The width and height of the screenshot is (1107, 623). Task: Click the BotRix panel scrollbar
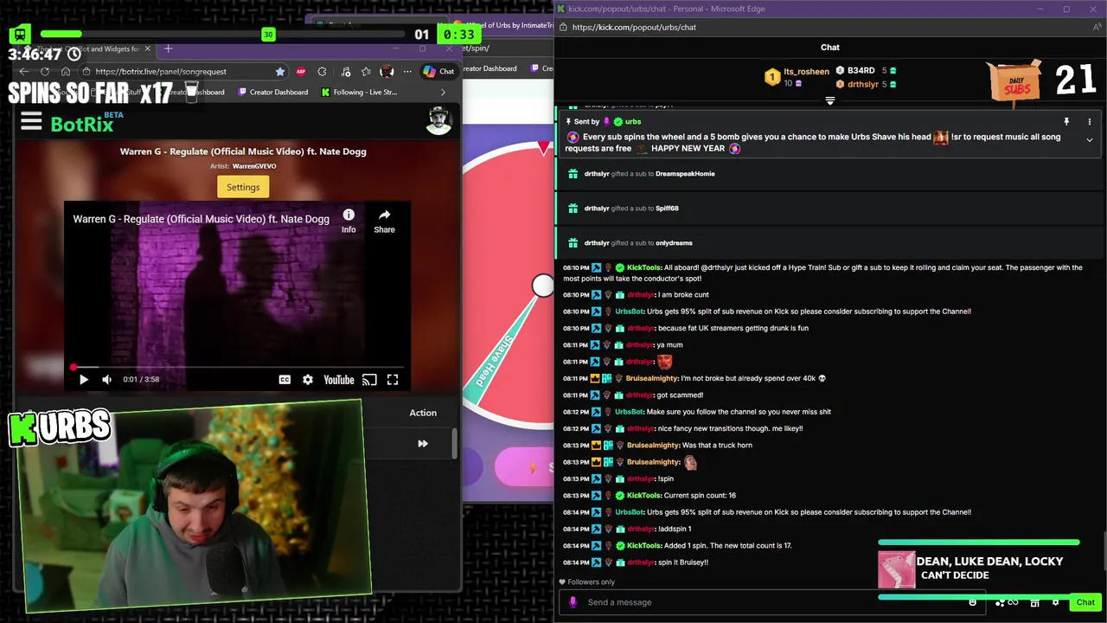coord(454,443)
